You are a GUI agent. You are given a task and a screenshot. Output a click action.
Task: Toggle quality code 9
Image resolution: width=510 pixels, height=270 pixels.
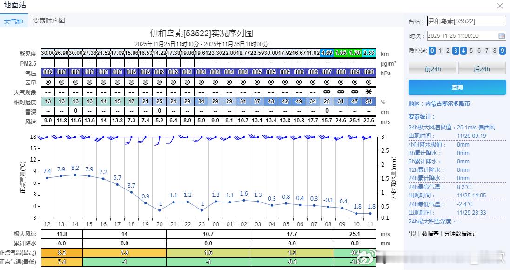tap(503, 50)
